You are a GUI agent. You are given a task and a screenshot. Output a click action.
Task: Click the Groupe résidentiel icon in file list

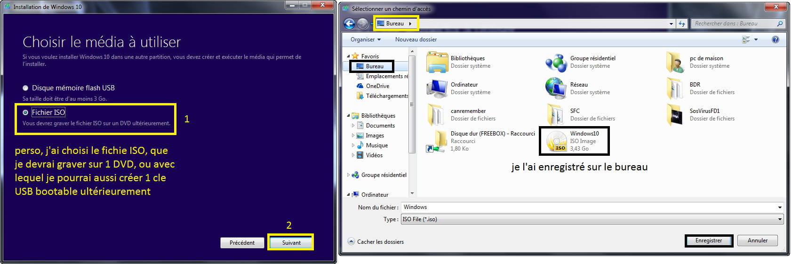556,62
